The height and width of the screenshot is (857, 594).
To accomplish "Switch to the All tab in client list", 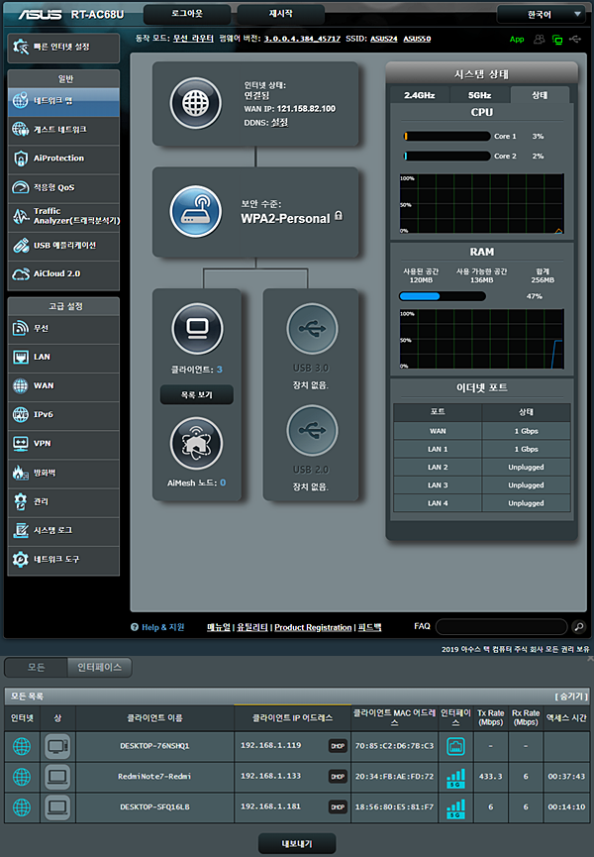I will pos(36,668).
